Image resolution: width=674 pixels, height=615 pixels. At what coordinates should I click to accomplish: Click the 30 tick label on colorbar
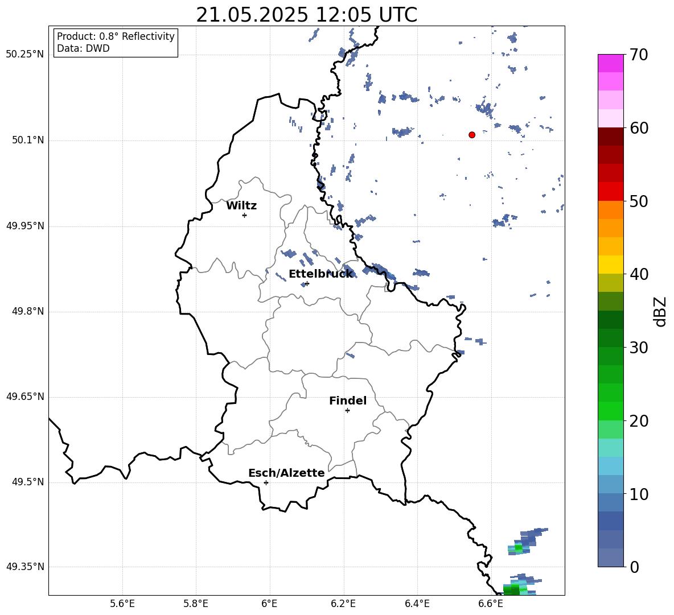pyautogui.click(x=639, y=348)
